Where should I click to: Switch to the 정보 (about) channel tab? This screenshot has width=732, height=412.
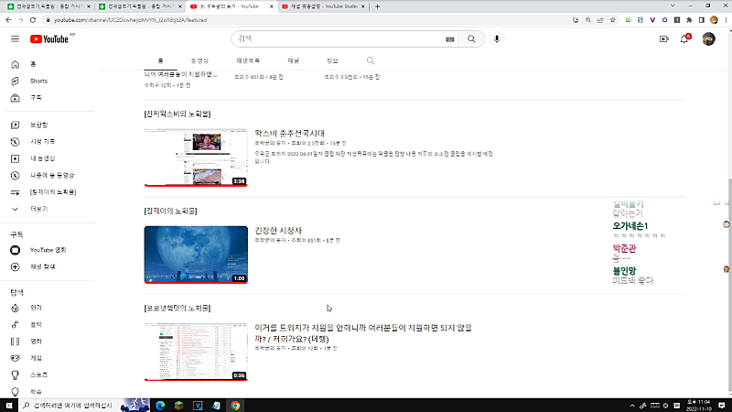[x=332, y=60]
